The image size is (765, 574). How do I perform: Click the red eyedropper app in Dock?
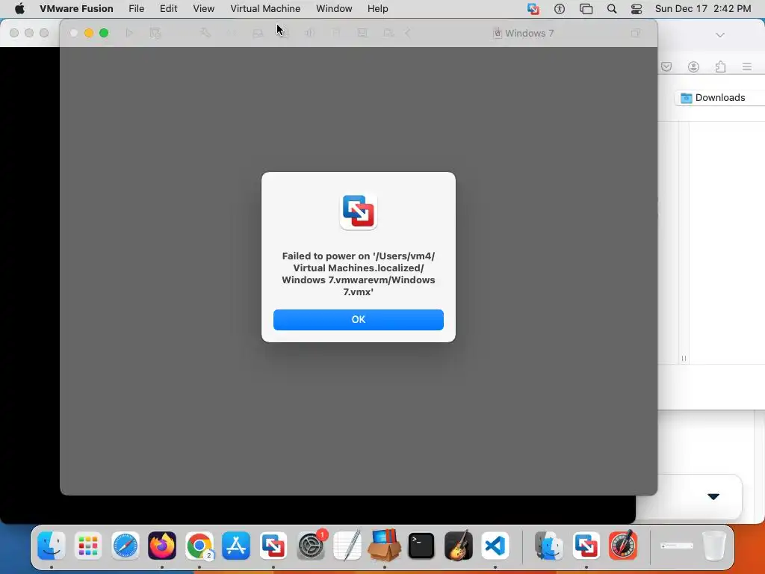[x=623, y=545]
